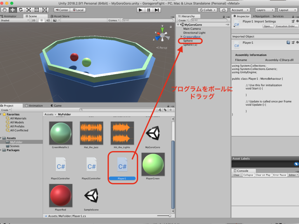299x224 pixels.
Task: Select the Scale tool
Action: [29, 10]
